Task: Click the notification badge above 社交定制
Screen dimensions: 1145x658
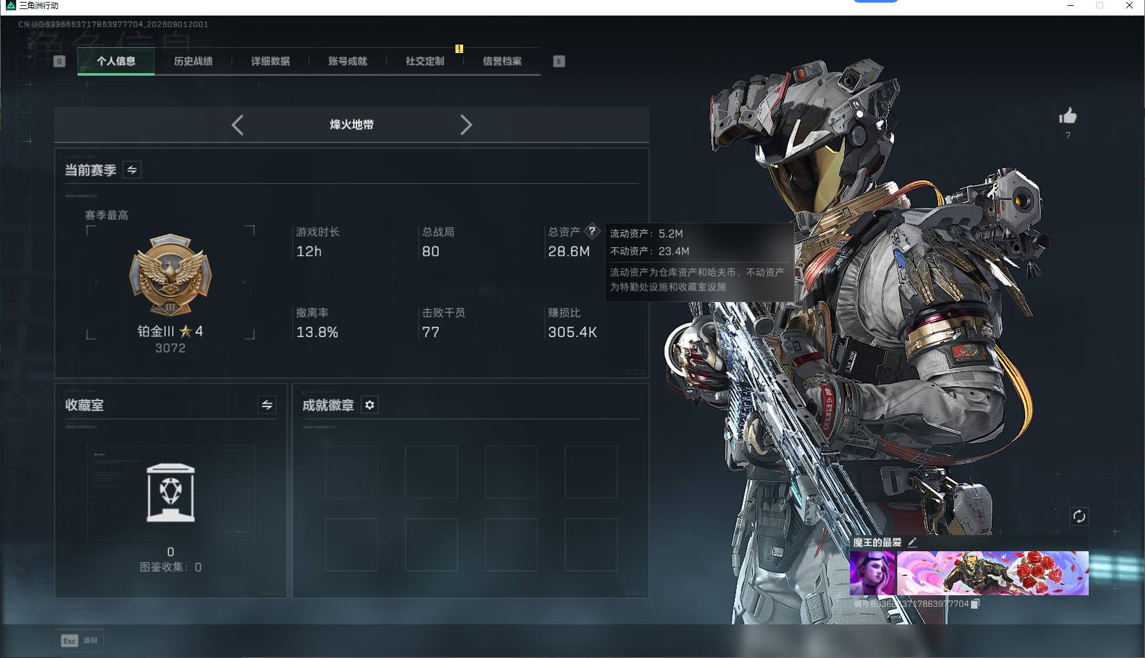Action: click(459, 49)
